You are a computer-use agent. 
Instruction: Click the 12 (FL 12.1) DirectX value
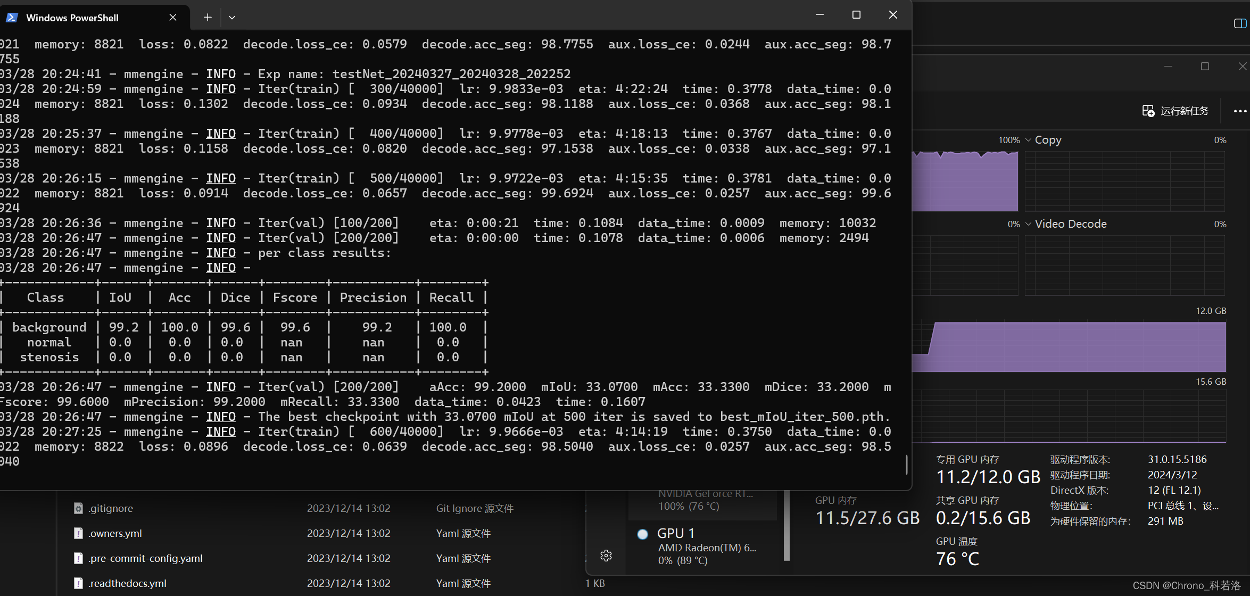(1174, 490)
